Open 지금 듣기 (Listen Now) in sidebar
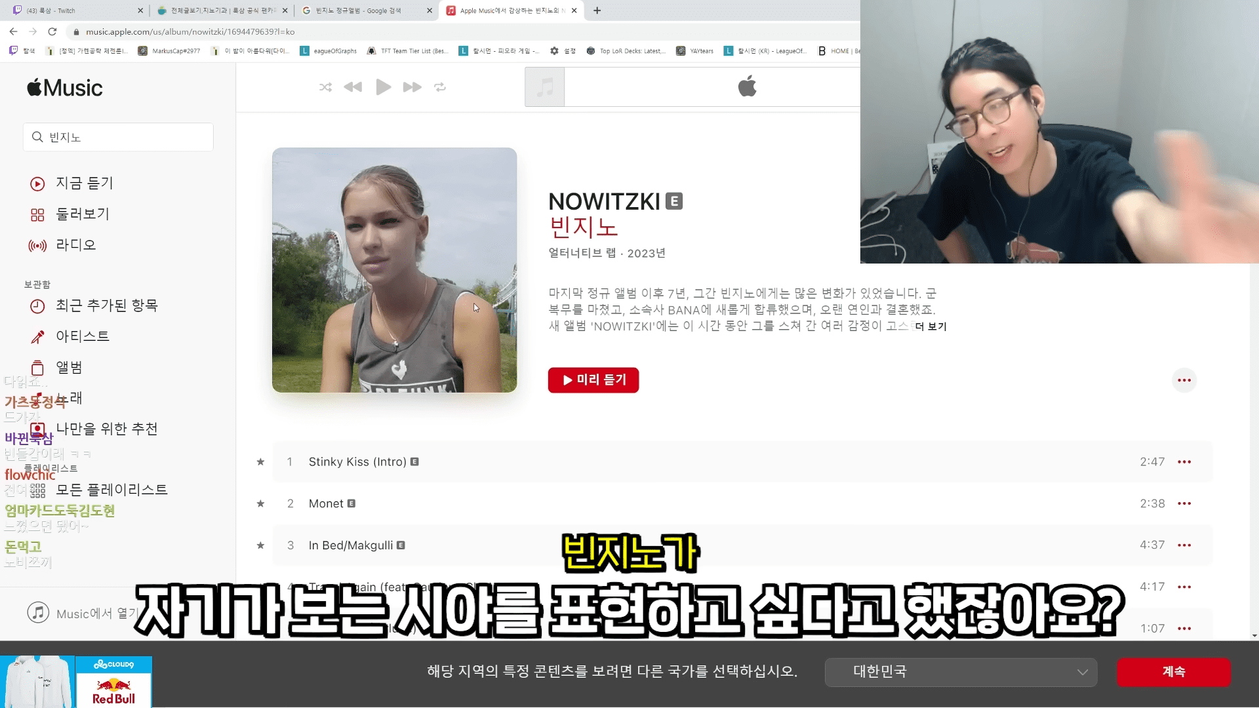 tap(84, 184)
